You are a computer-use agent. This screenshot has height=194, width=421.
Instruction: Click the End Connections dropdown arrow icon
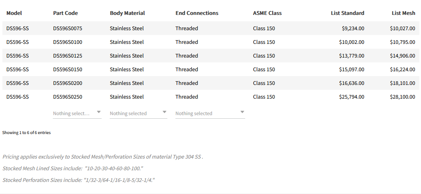[x=242, y=112]
